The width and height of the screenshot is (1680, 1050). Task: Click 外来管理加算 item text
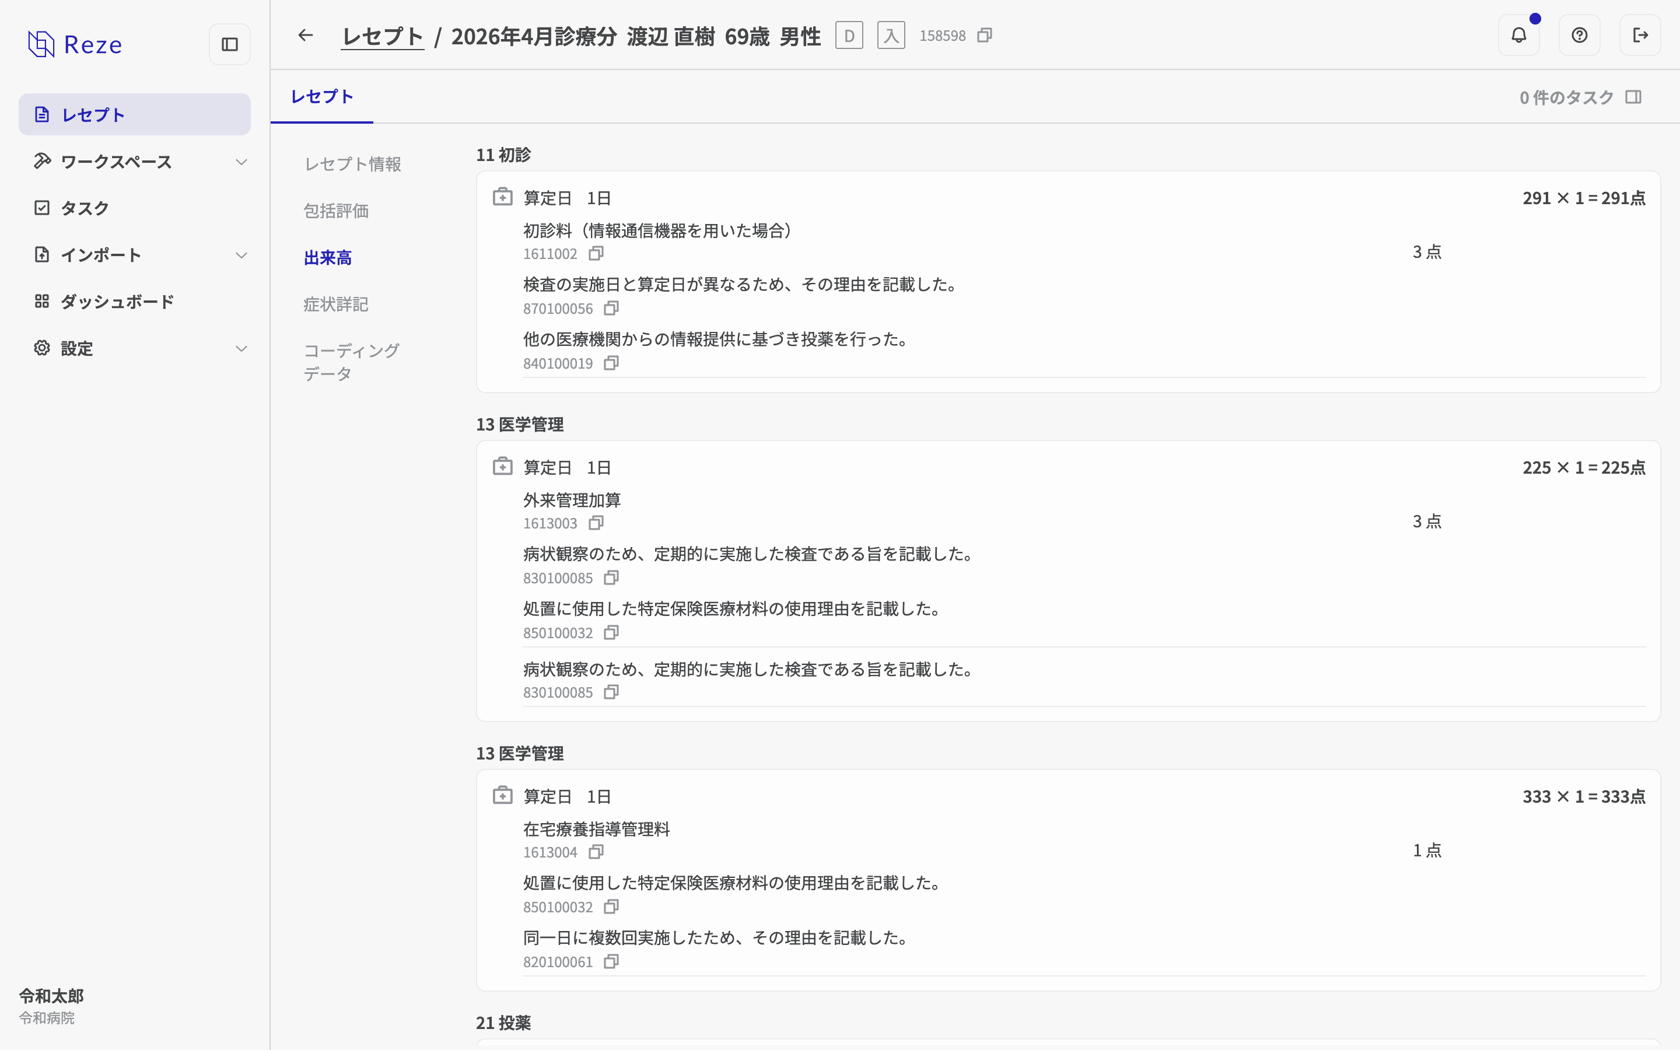point(572,500)
